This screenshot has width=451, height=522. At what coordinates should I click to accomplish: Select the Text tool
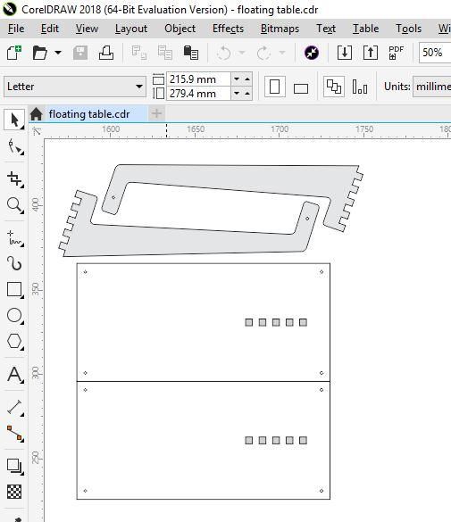tap(14, 375)
